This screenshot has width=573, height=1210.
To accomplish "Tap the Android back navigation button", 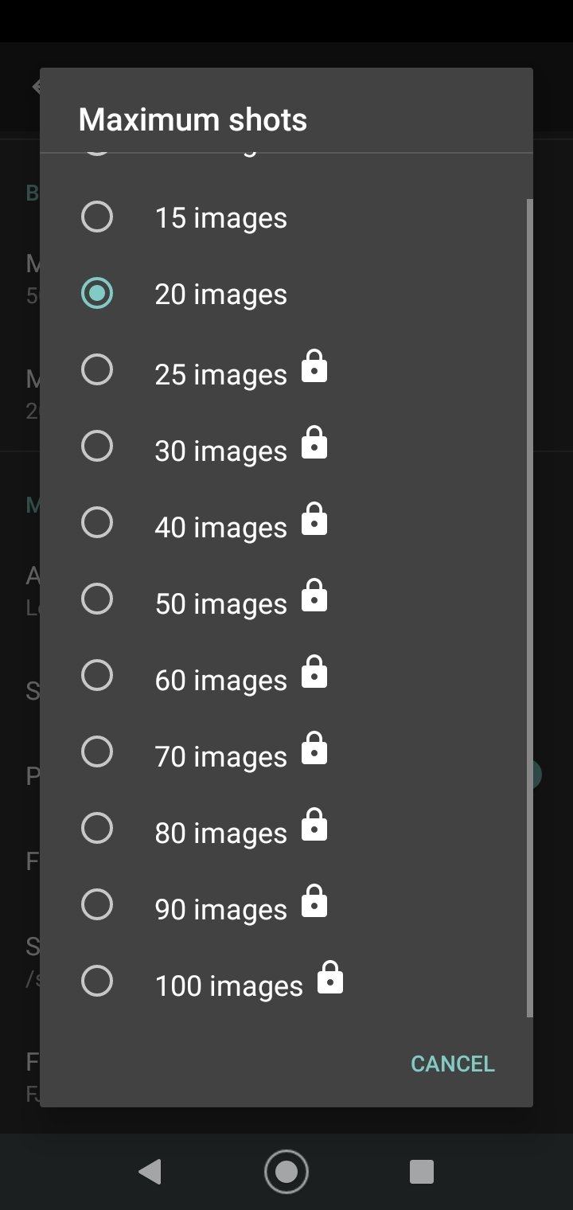I will 150,1172.
